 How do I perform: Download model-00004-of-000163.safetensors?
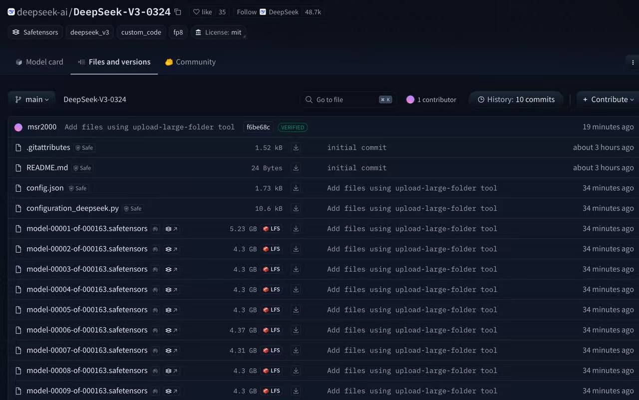[x=296, y=289]
